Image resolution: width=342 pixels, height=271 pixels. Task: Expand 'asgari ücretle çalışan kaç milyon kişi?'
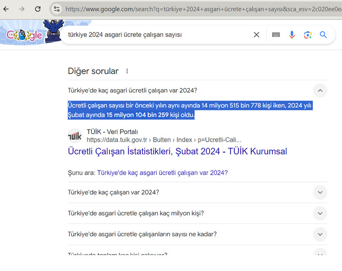(320, 214)
